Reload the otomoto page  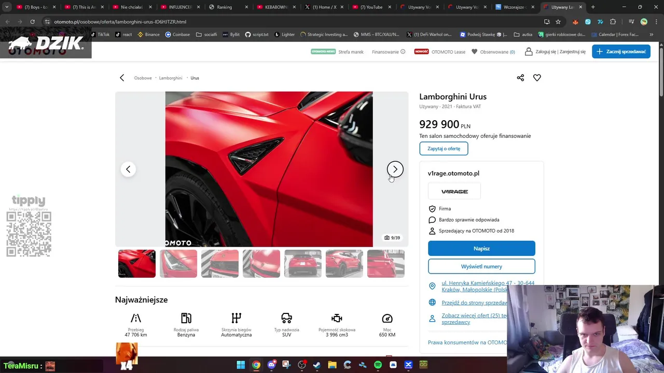click(32, 22)
